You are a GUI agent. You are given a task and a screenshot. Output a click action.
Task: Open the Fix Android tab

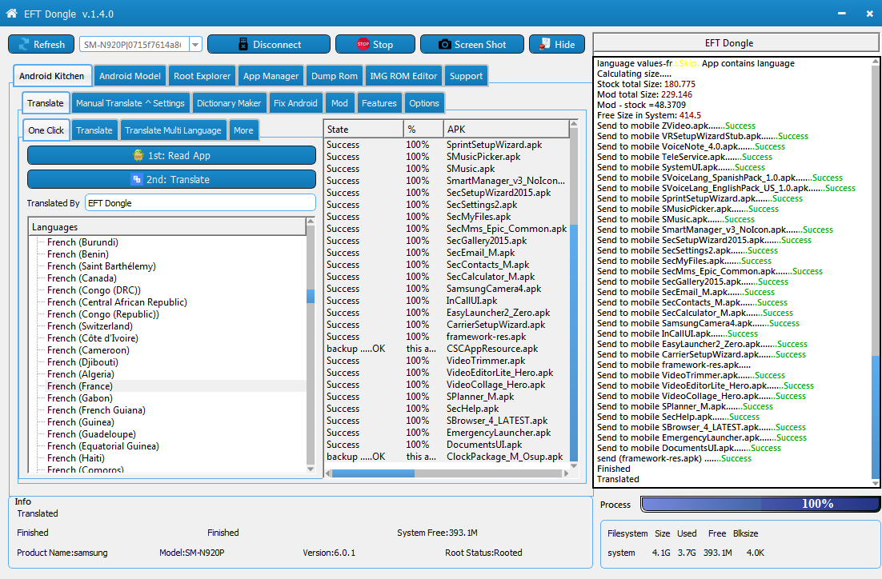pyautogui.click(x=295, y=103)
